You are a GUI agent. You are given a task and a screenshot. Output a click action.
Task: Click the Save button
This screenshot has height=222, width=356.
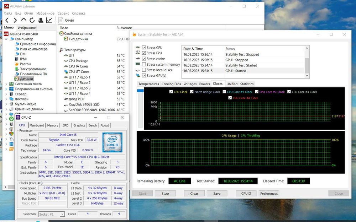[217, 194]
